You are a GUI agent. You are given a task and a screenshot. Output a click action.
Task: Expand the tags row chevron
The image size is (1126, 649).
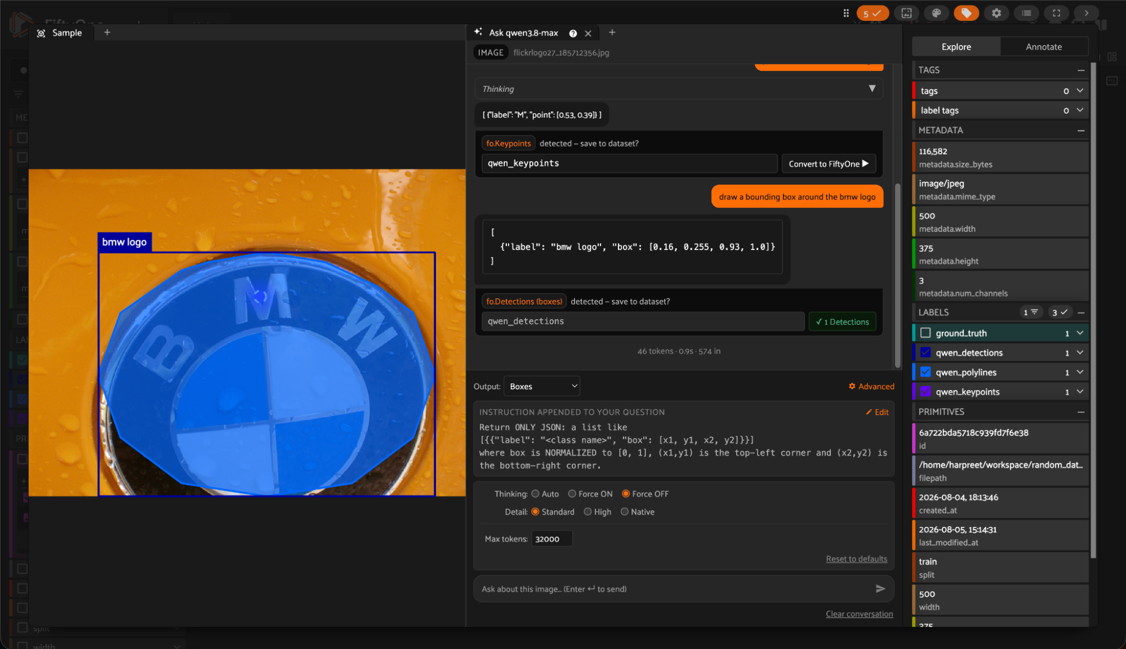[x=1080, y=91]
